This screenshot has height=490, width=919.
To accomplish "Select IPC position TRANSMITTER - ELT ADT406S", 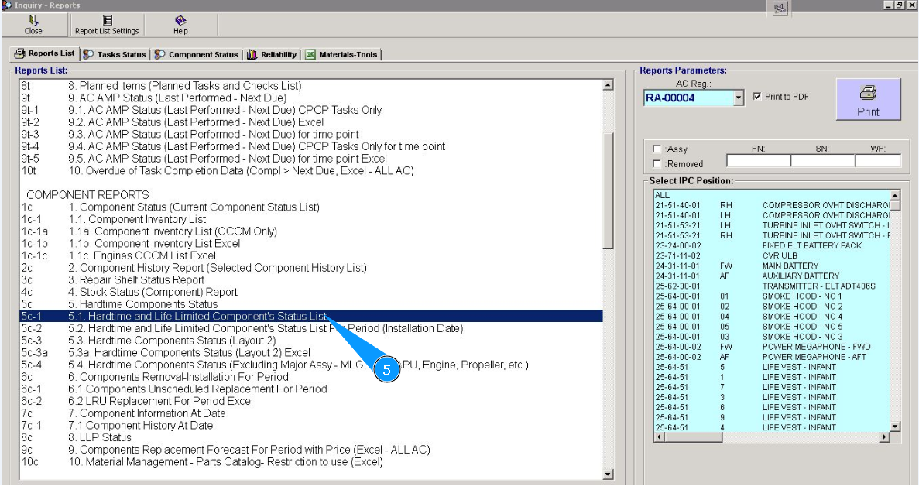I will (773, 286).
